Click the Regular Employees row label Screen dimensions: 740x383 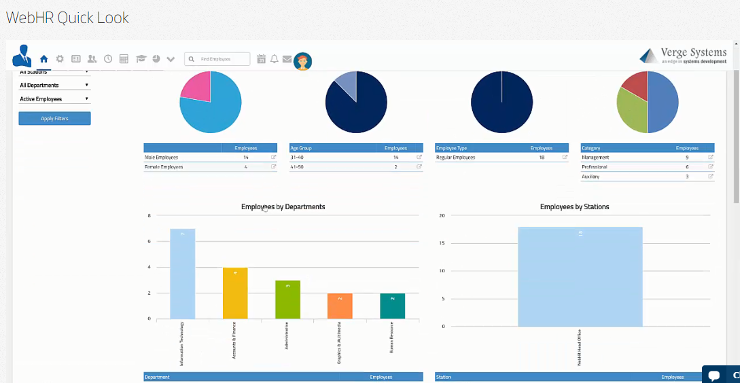(455, 158)
